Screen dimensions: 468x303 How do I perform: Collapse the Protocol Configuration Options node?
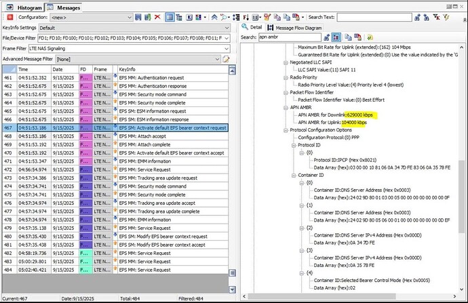click(285, 129)
